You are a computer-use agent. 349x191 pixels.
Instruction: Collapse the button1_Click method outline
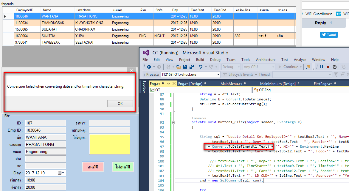pyautogui.click(x=173, y=122)
